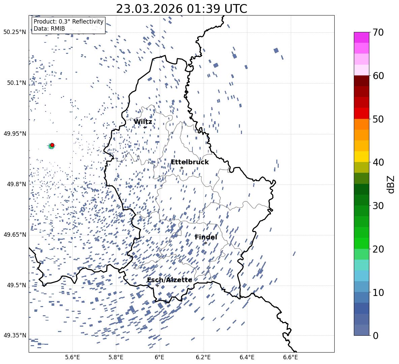Click the Esch/Alzette city label
Image resolution: width=399 pixels, height=364 pixels.
point(170,280)
